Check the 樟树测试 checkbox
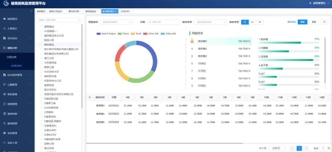The height and width of the screenshot is (152, 332). click(41, 45)
